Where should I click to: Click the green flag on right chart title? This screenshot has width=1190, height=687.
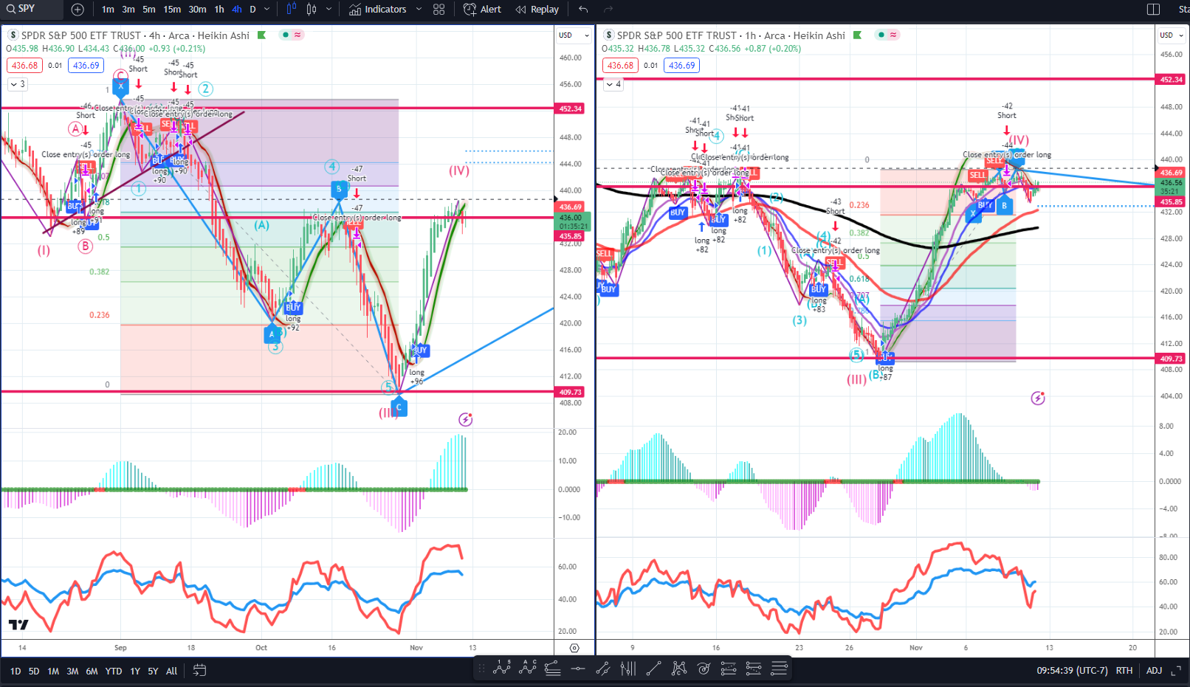click(857, 35)
